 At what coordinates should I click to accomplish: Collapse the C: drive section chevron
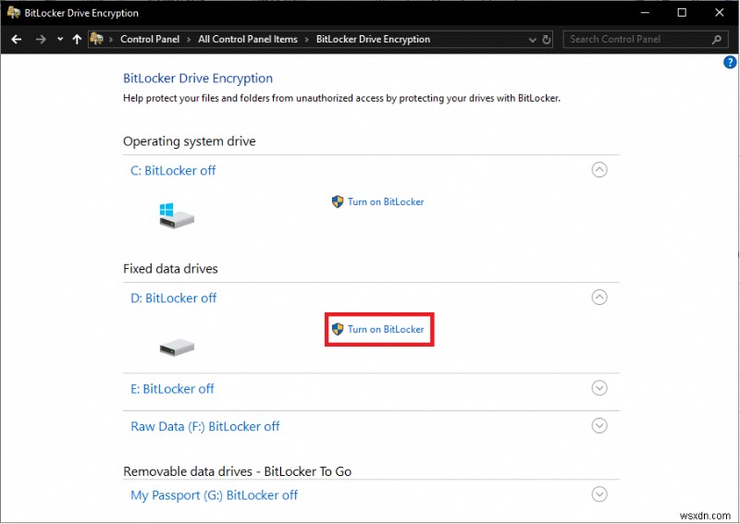(599, 170)
